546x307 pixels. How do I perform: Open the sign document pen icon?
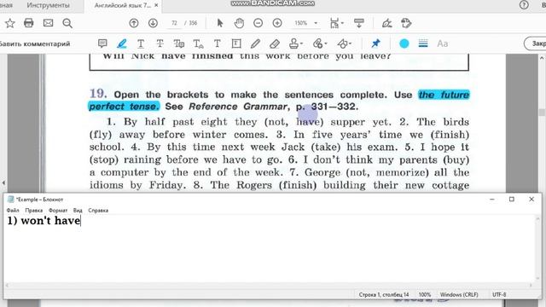pos(386,23)
